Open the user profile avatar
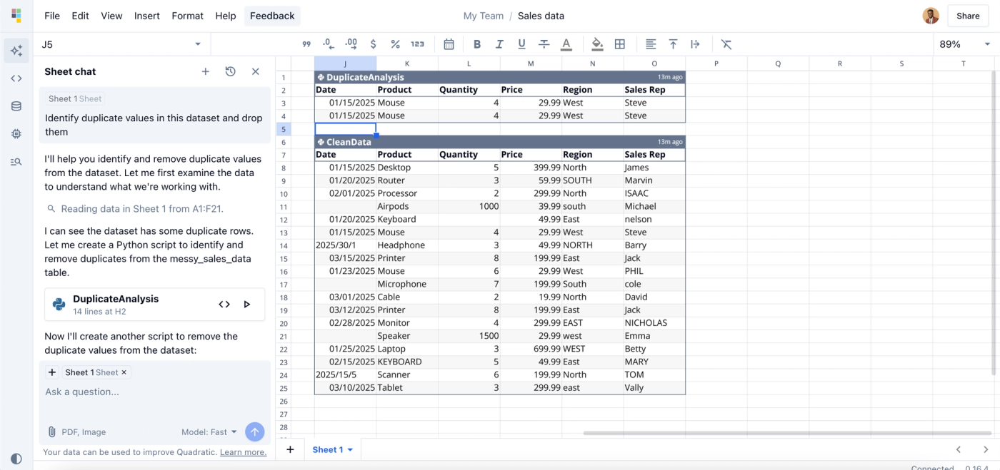Image resolution: width=1000 pixels, height=470 pixels. coord(931,16)
